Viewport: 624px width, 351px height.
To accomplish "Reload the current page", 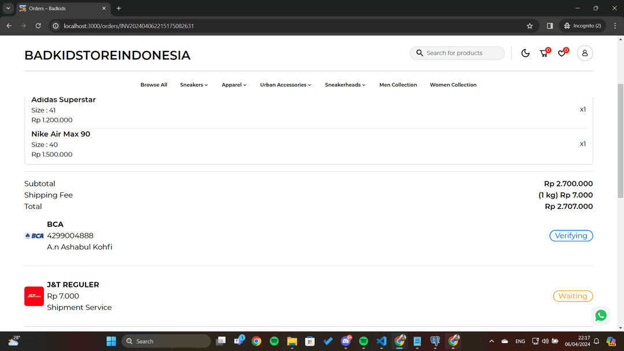I will pyautogui.click(x=38, y=26).
